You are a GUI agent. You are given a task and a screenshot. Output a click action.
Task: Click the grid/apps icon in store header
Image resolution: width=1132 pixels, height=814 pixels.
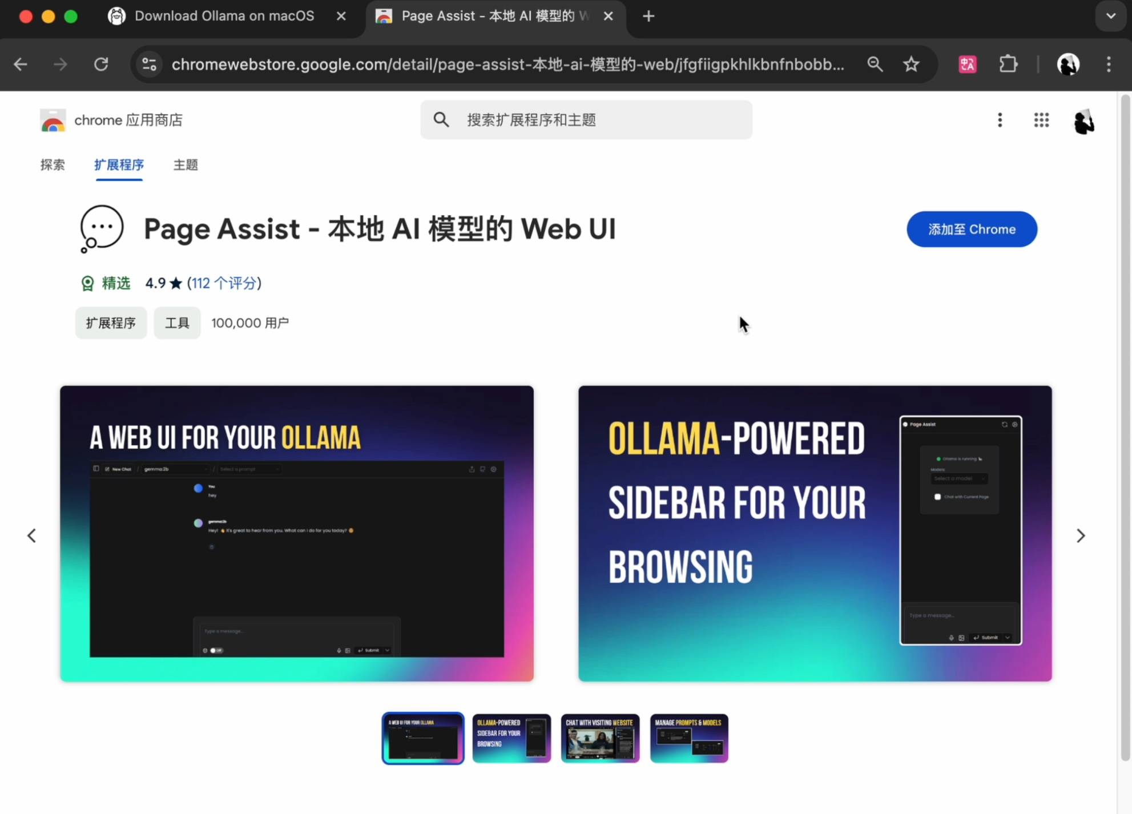point(1041,120)
